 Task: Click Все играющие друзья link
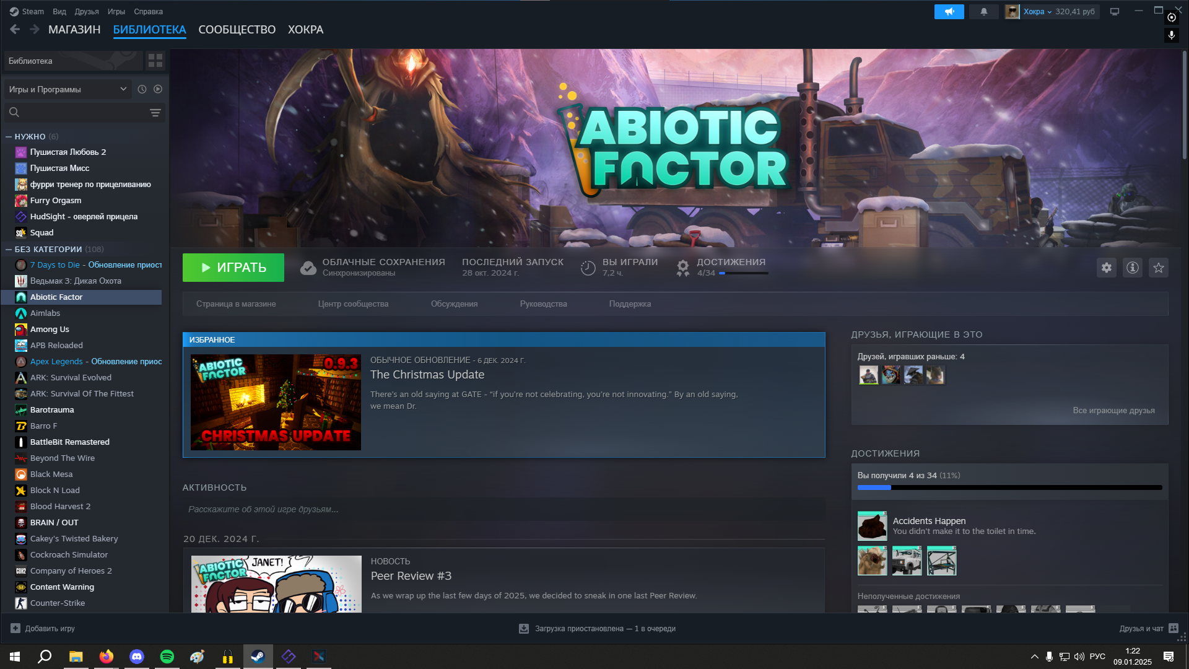click(x=1113, y=411)
